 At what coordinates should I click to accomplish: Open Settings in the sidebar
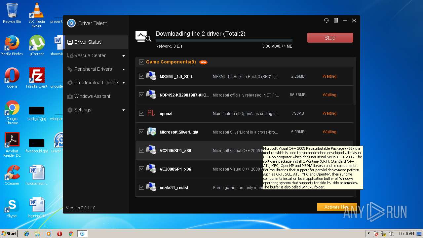click(96, 110)
